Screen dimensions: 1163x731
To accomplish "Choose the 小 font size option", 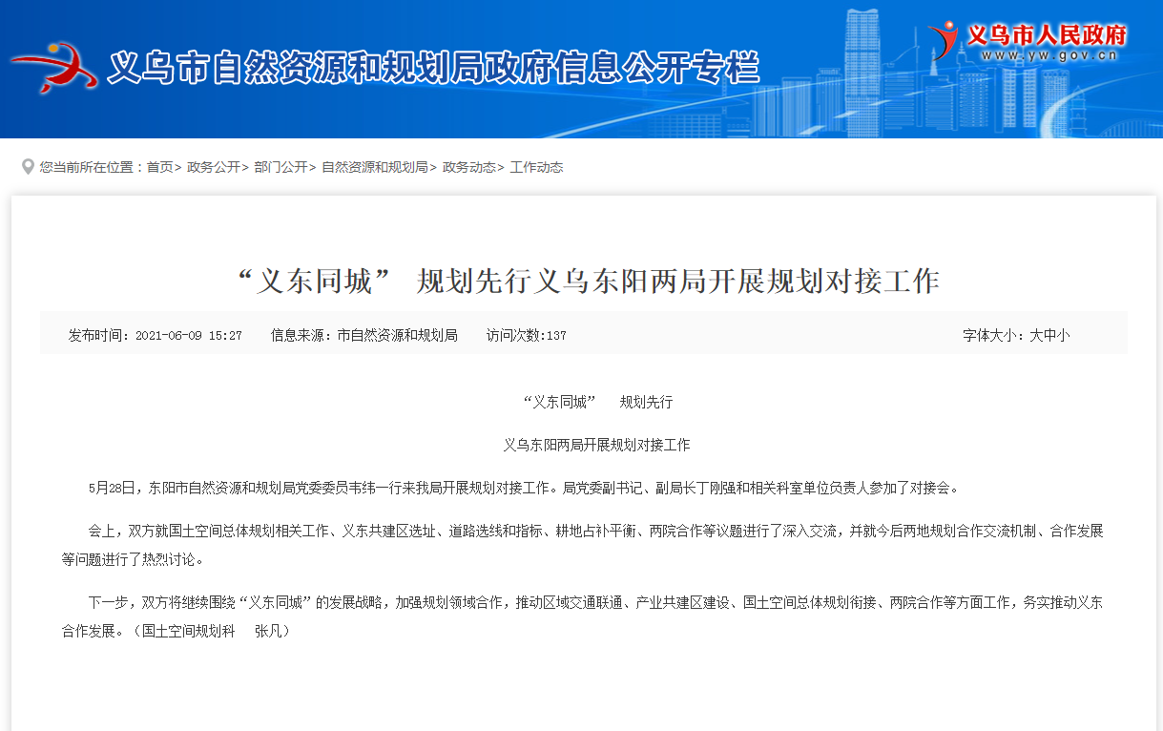I will [1063, 336].
